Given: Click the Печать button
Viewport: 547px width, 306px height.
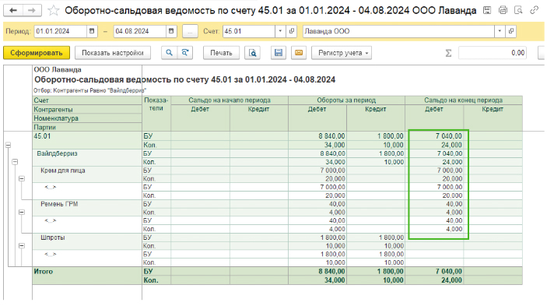Looking at the screenshot, I should (221, 53).
